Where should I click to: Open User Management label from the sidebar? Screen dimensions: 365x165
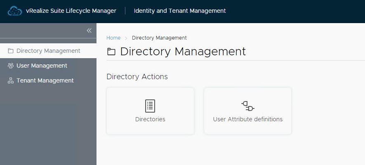tap(42, 66)
